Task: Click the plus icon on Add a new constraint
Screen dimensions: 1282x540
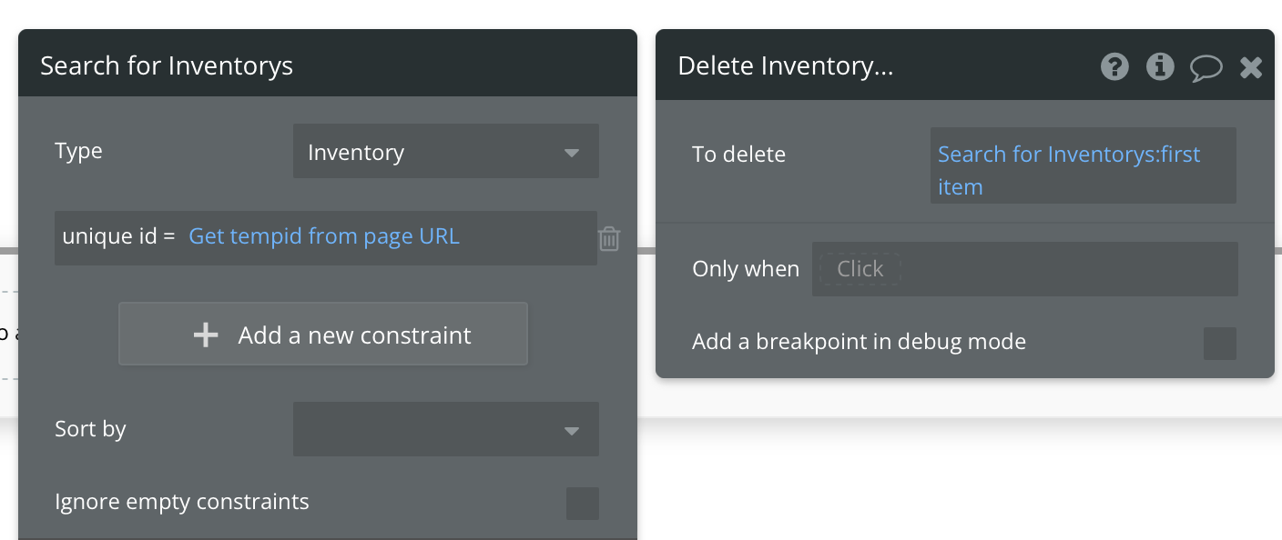Action: (207, 335)
